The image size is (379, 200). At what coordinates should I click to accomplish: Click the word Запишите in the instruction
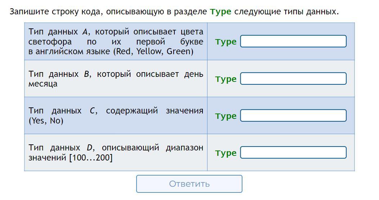[28, 11]
